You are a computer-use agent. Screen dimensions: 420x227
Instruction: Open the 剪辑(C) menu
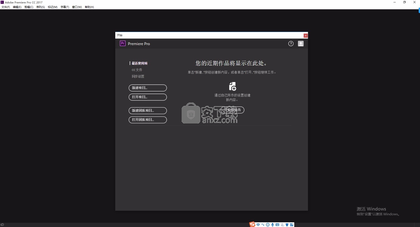(x=29, y=7)
